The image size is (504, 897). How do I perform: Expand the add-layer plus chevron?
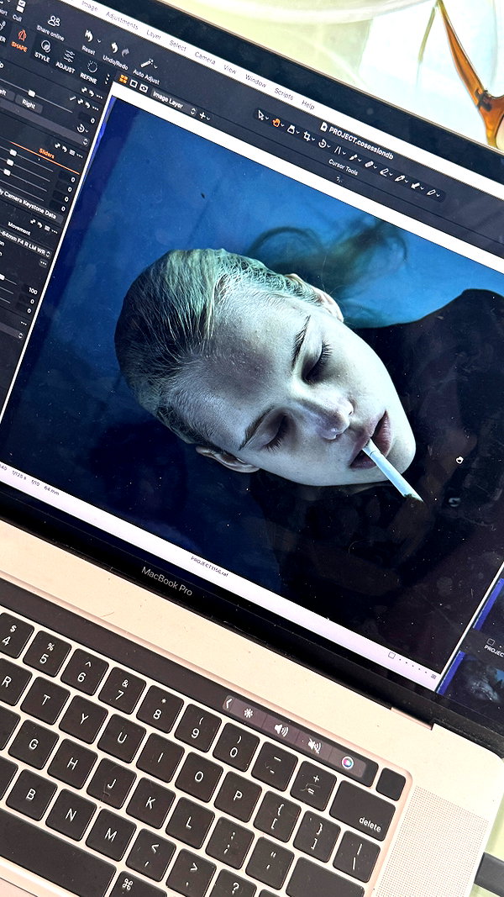pos(209,118)
